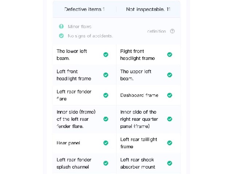Click the check icon for Right front headlight frame
The height and width of the screenshot is (174, 233).
coord(170,55)
